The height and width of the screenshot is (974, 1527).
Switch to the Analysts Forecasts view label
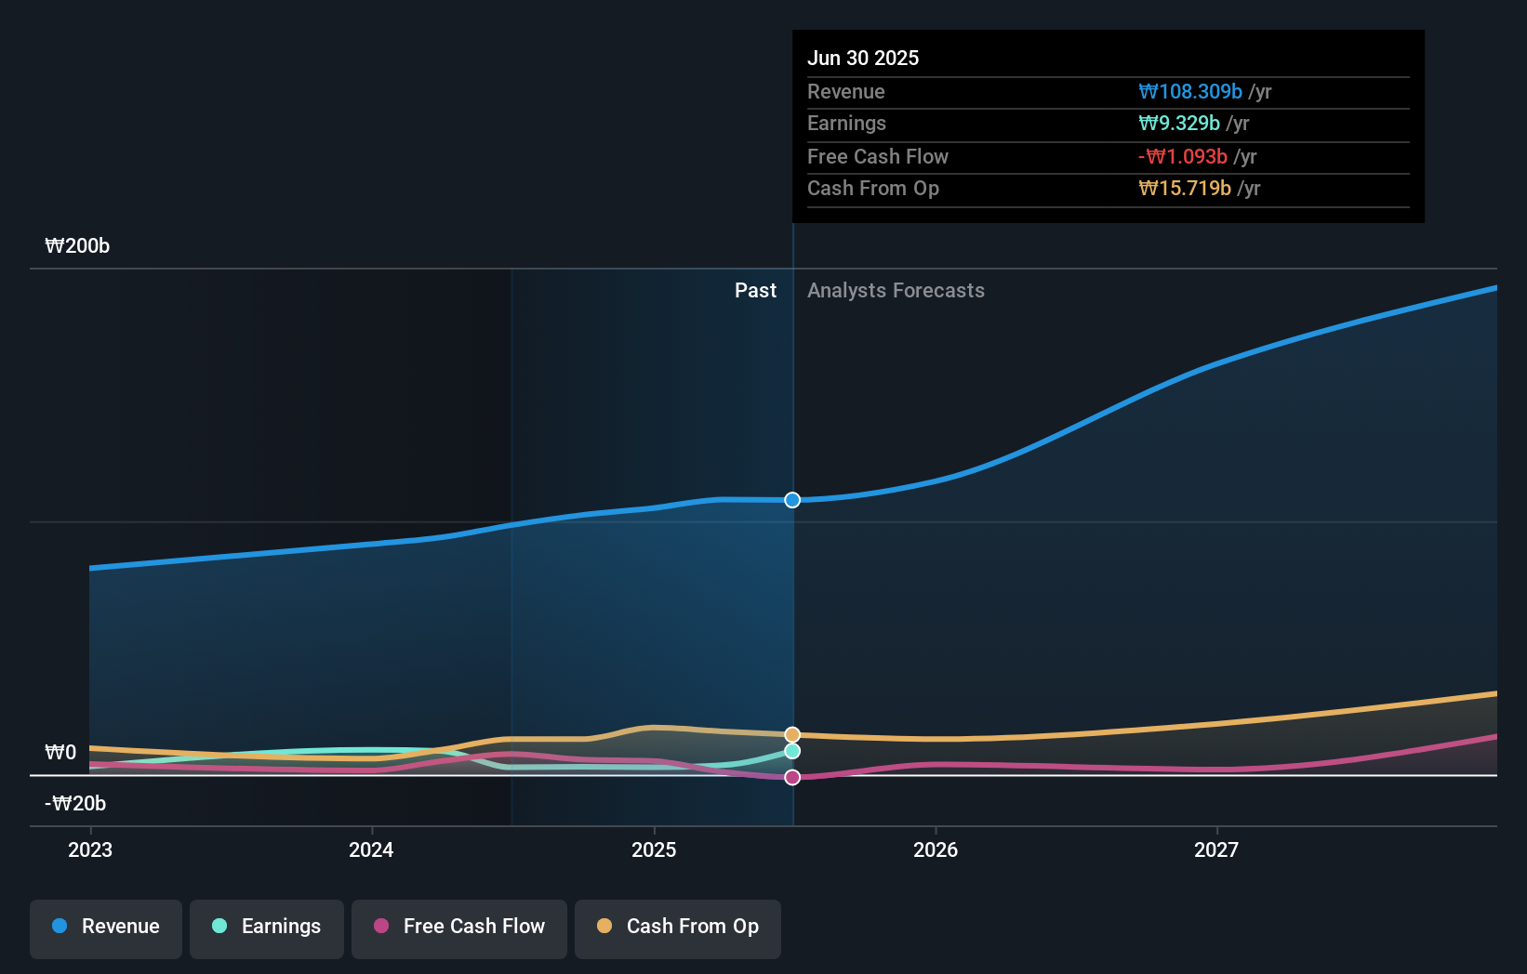(896, 291)
